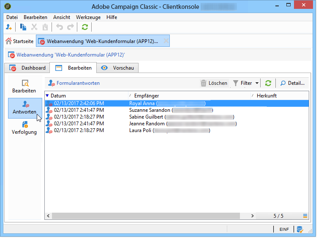Click the Adobe Campaign app icon in title bar

coord(8,6)
